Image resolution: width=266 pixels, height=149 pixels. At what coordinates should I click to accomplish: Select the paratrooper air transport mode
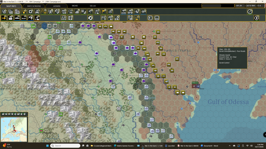[30, 18]
